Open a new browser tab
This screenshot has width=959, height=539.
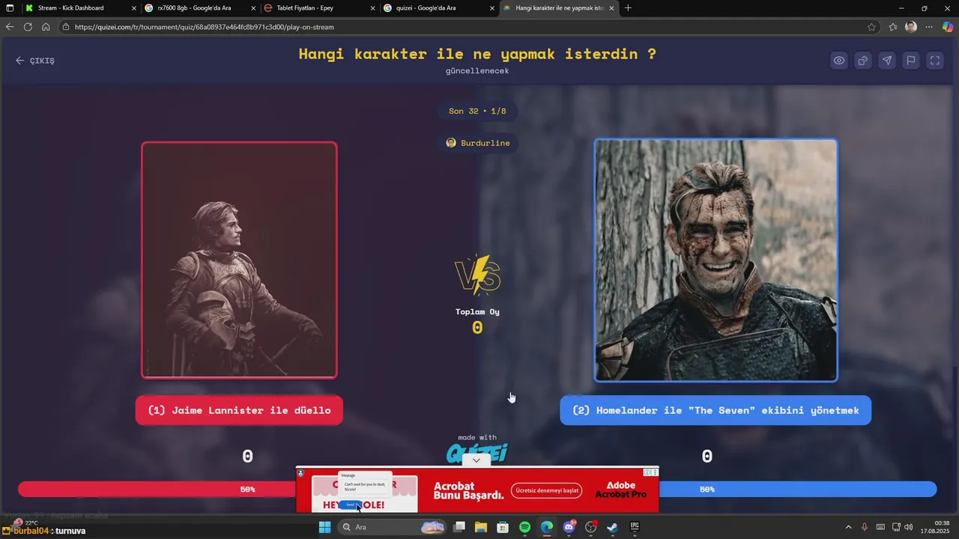coord(628,8)
